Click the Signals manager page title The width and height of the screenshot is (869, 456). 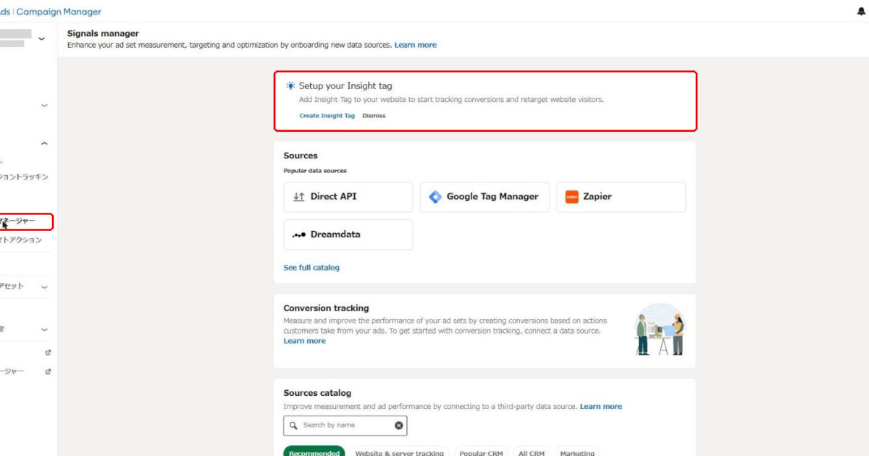[x=103, y=33]
